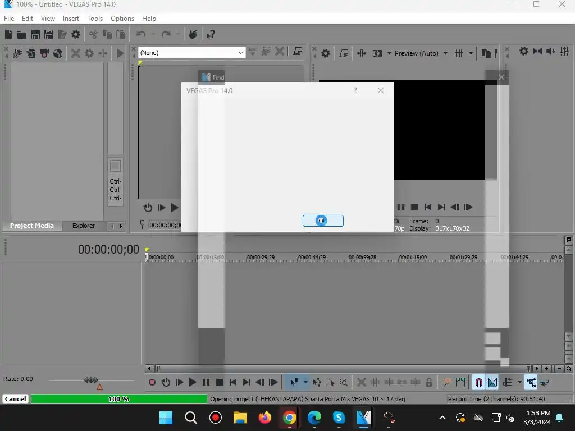Open Project Properties gear in main toolbar

click(76, 34)
